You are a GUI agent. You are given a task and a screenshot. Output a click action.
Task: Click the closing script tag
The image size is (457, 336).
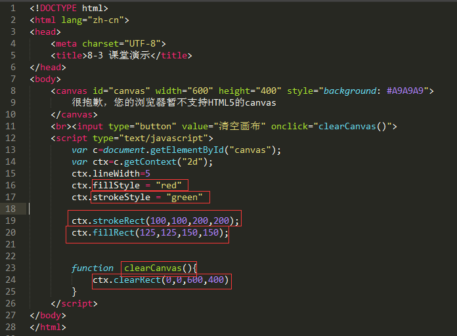coord(74,304)
